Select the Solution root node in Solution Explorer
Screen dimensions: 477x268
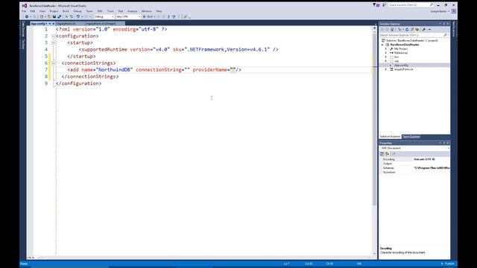tap(411, 40)
